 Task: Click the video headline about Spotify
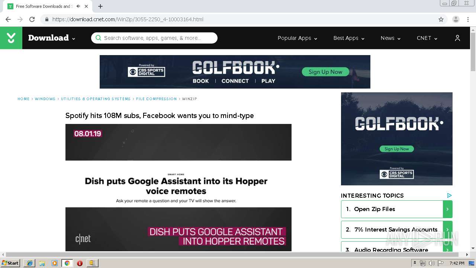point(160,116)
